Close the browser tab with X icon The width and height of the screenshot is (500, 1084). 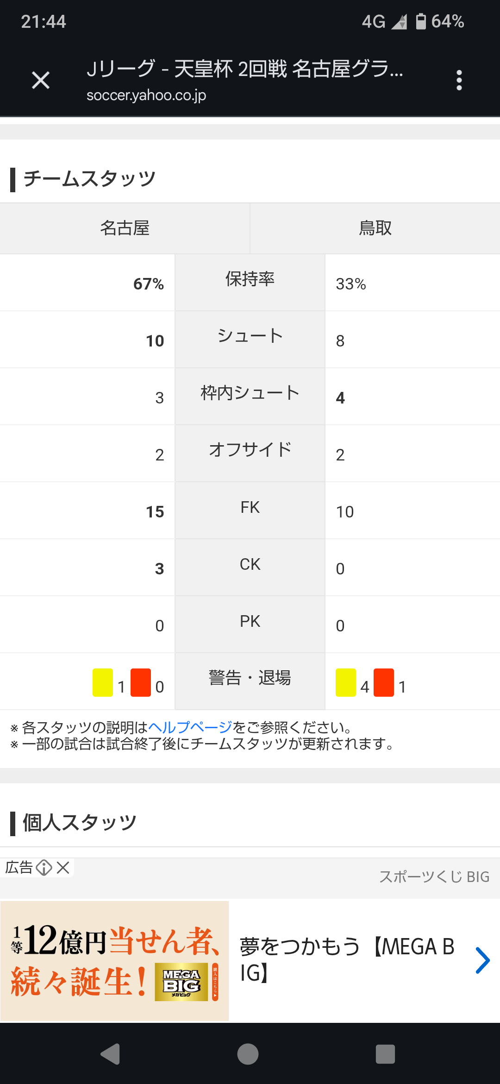pyautogui.click(x=41, y=81)
